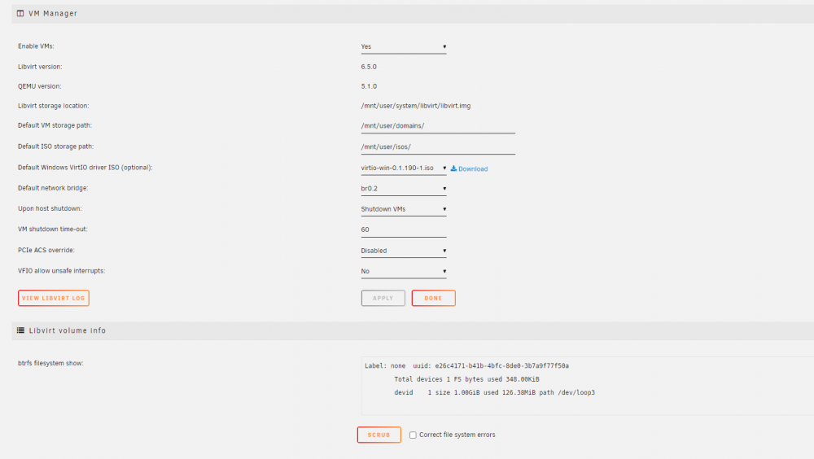Click the 'Total devices 1' output line
814x459 pixels.
pyautogui.click(x=466, y=379)
